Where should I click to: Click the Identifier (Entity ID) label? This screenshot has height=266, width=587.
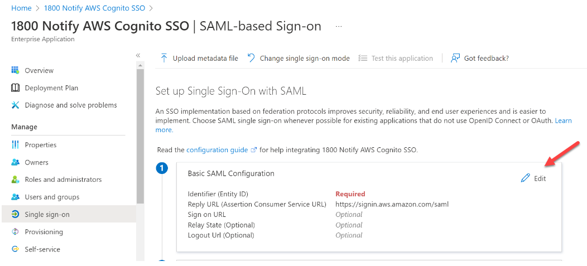point(218,194)
